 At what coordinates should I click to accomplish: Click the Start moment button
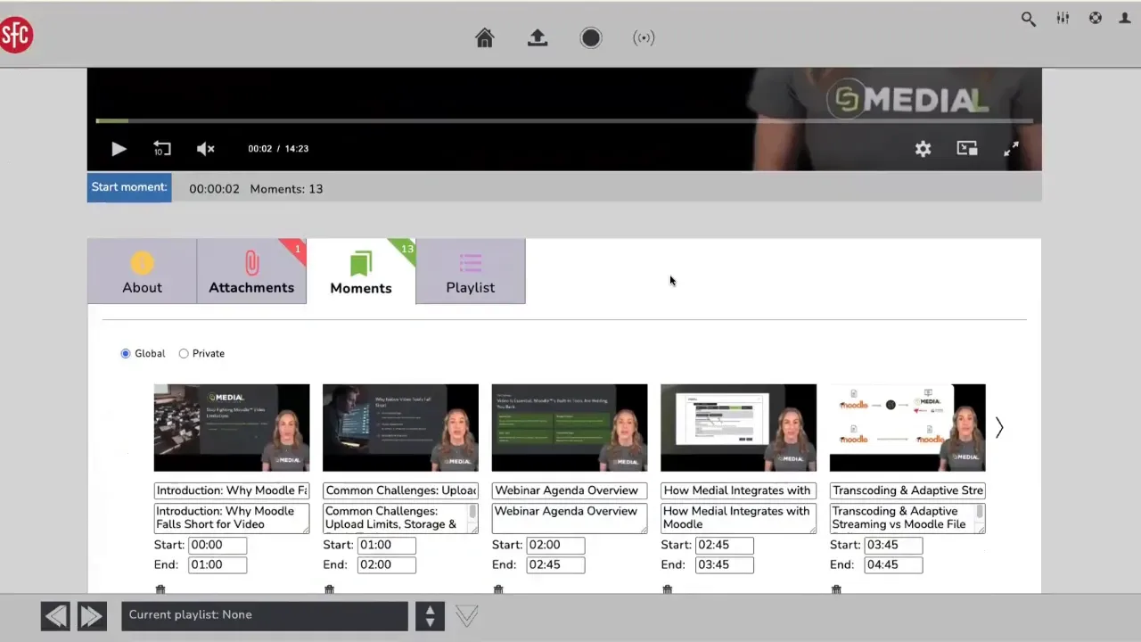point(129,187)
